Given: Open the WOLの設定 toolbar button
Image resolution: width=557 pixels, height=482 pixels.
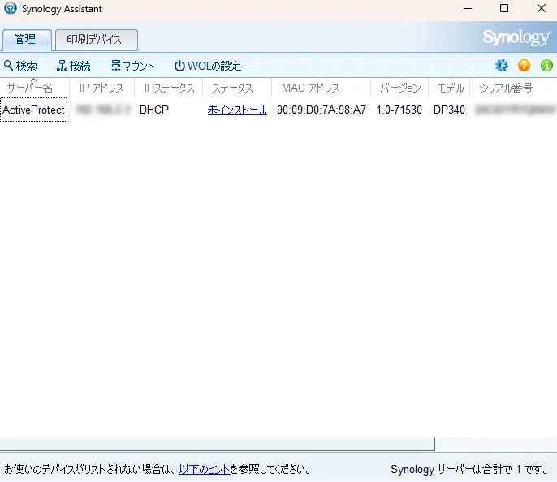Looking at the screenshot, I should tap(208, 66).
